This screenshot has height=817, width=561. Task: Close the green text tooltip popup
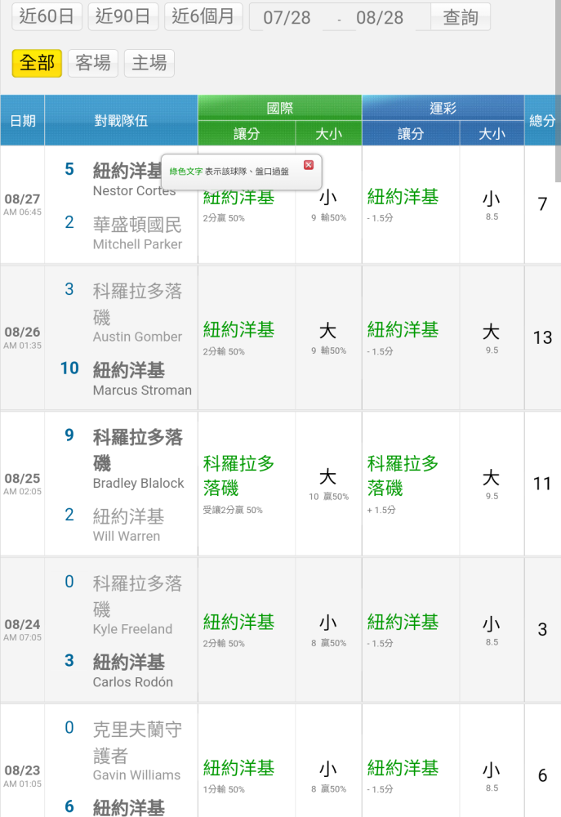pyautogui.click(x=309, y=165)
